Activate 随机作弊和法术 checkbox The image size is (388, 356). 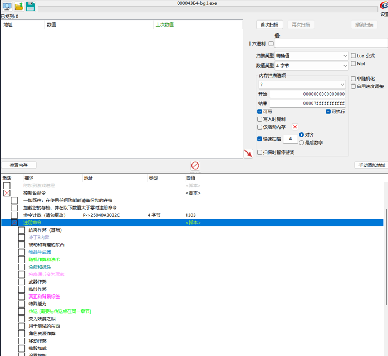coord(22,260)
